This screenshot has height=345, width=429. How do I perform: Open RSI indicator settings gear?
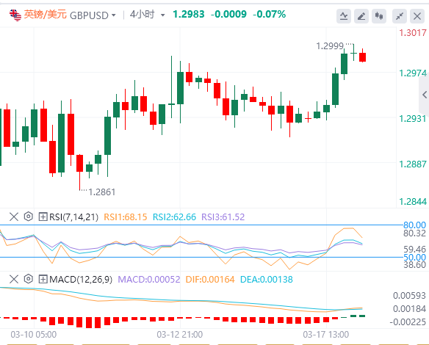coord(28,217)
